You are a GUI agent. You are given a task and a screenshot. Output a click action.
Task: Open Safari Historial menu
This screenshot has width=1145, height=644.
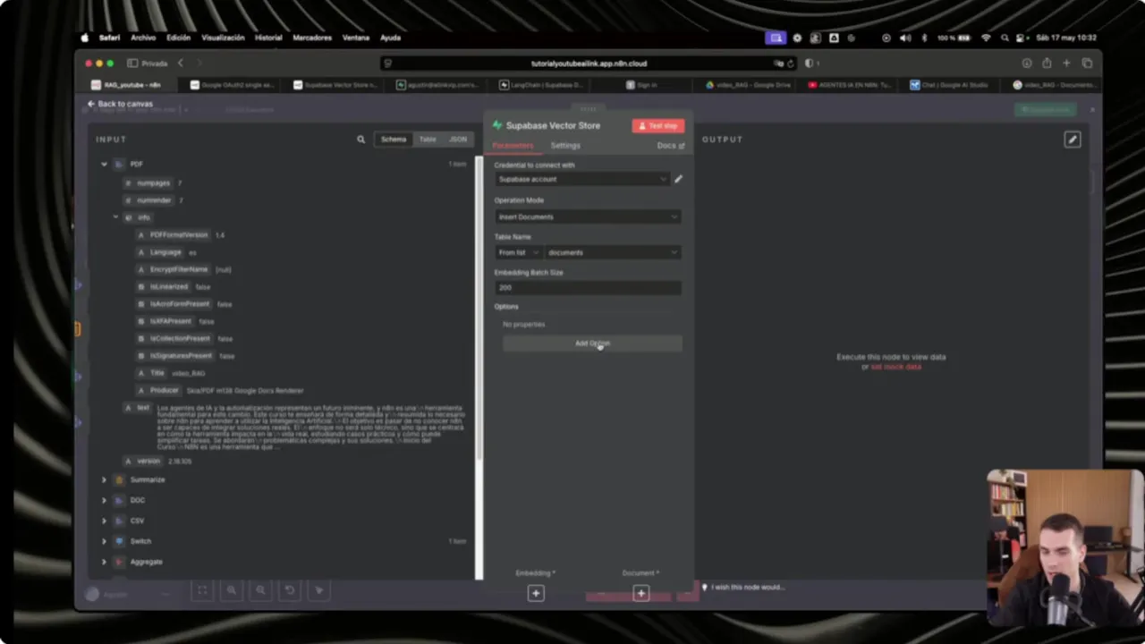click(x=268, y=38)
